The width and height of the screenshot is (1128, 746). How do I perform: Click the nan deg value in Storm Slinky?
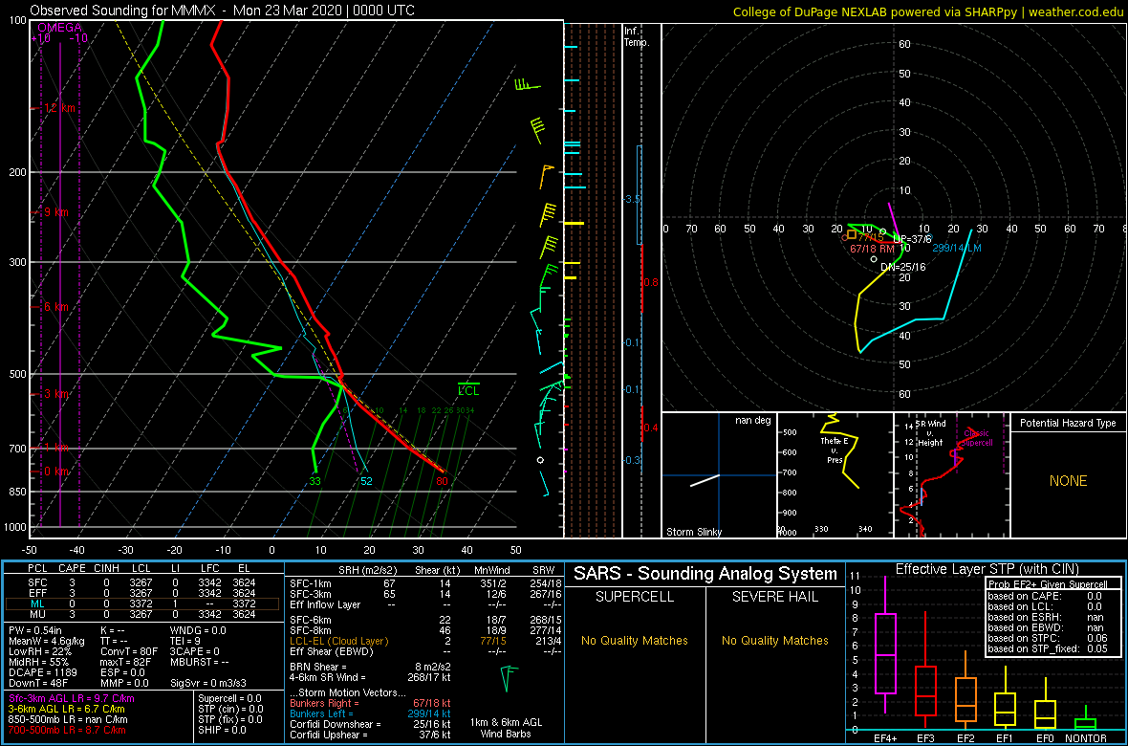pyautogui.click(x=753, y=420)
